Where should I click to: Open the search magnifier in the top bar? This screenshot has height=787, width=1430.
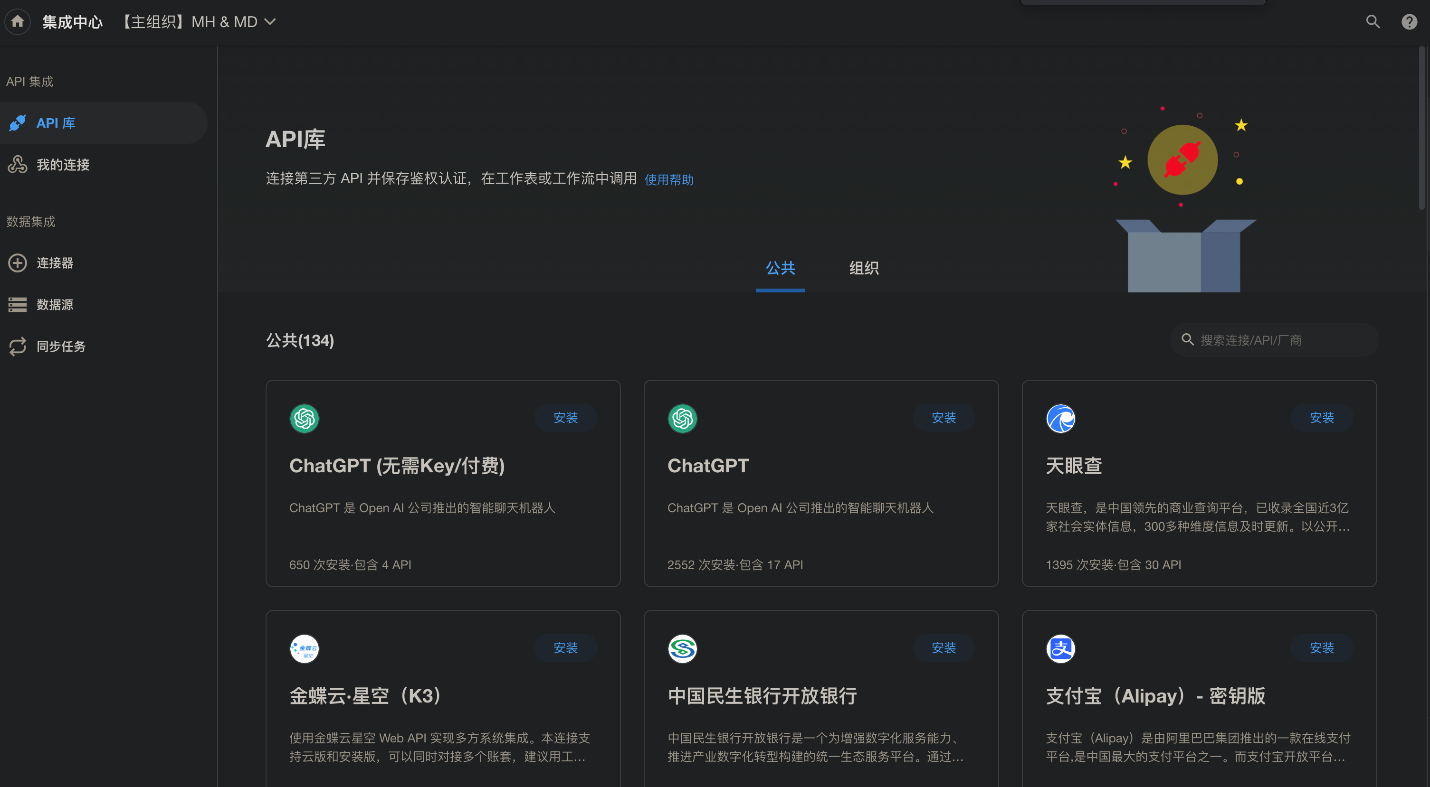(1372, 22)
